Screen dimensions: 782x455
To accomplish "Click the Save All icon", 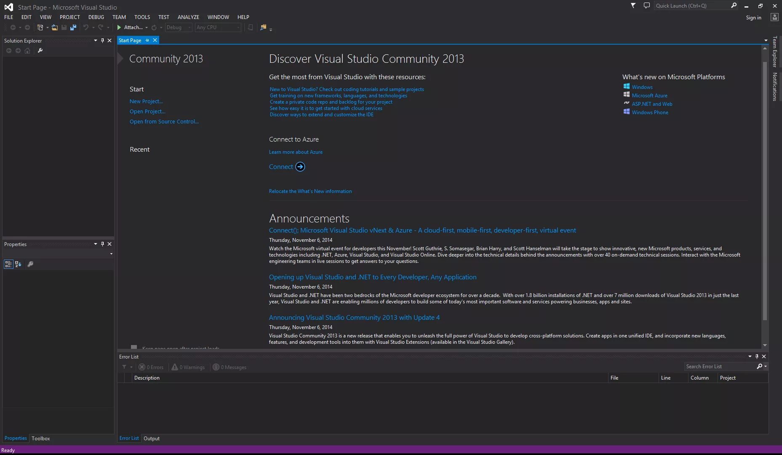I will coord(73,27).
